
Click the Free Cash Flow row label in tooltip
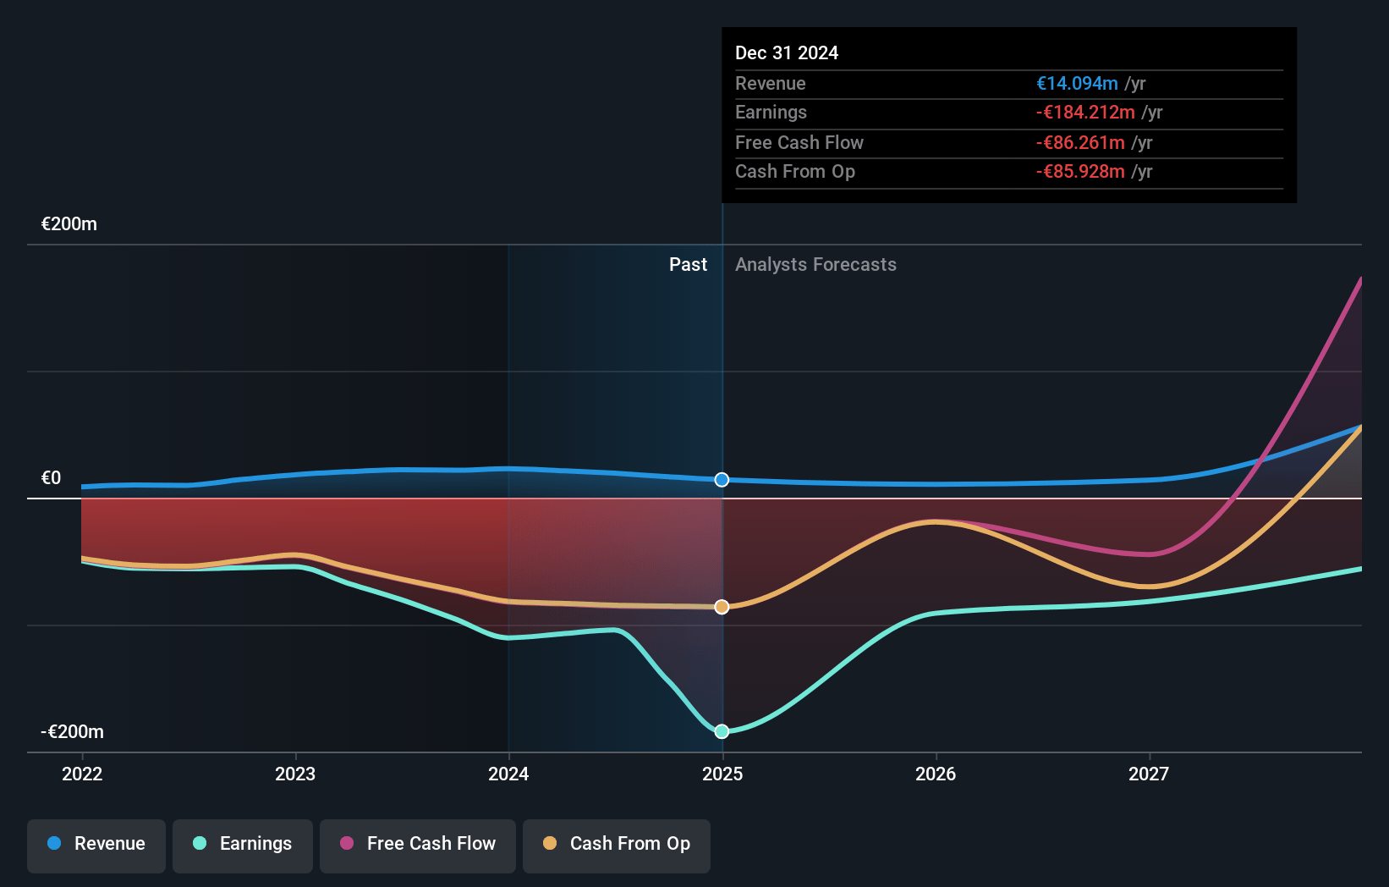(799, 143)
